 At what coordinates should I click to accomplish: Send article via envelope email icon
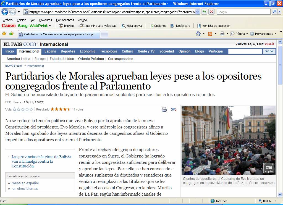click(x=173, y=109)
